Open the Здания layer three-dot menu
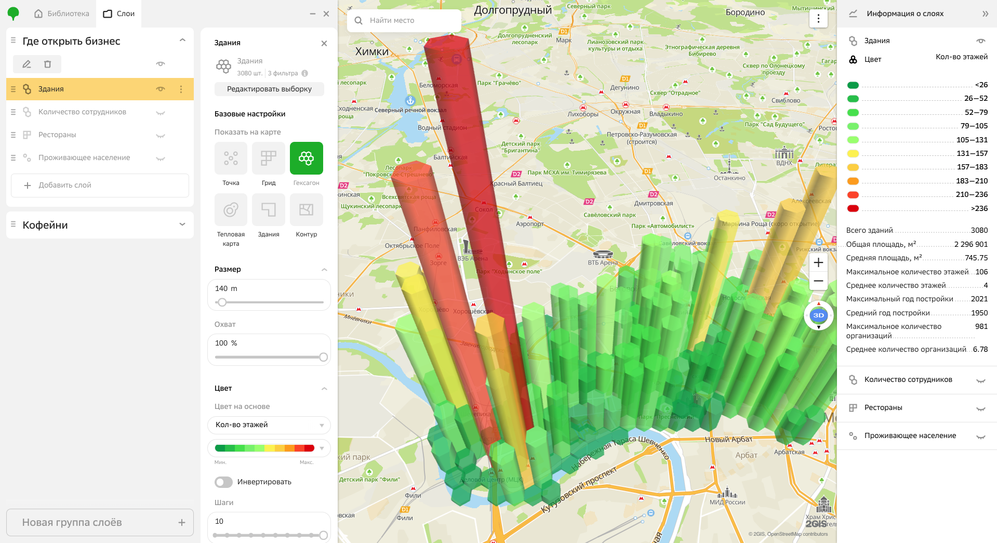The height and width of the screenshot is (543, 997). tap(181, 89)
